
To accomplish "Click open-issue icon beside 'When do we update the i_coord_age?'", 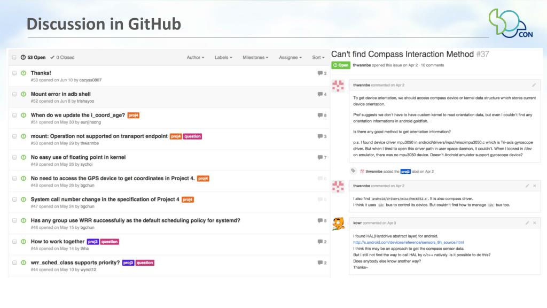I will click(24, 115).
